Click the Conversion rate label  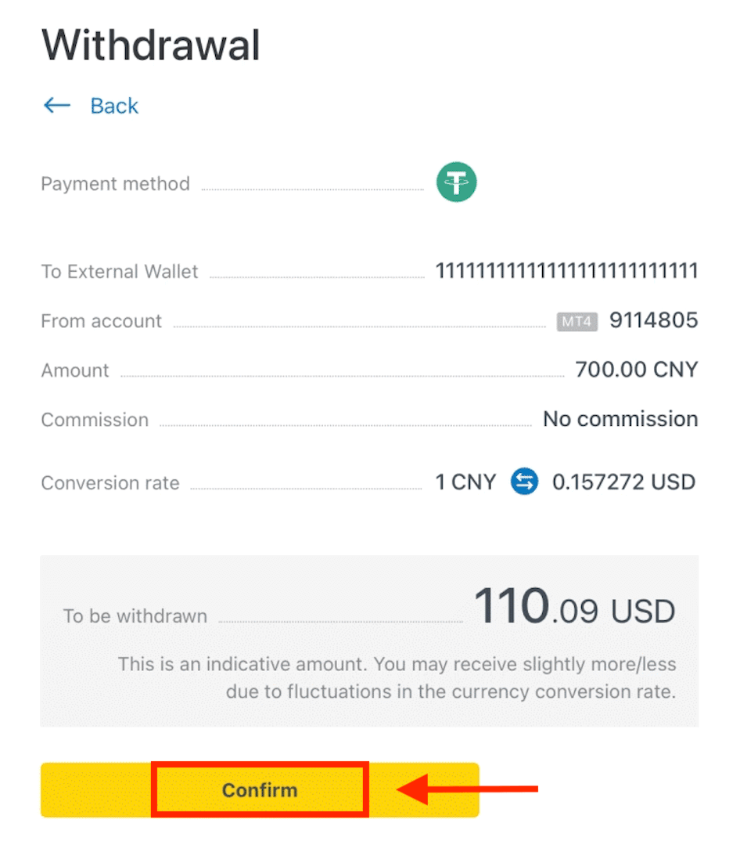pyautogui.click(x=110, y=482)
